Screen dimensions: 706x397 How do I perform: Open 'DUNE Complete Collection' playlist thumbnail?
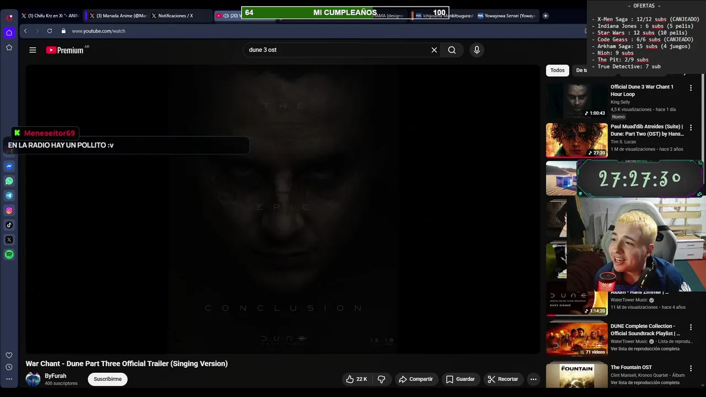click(x=577, y=339)
